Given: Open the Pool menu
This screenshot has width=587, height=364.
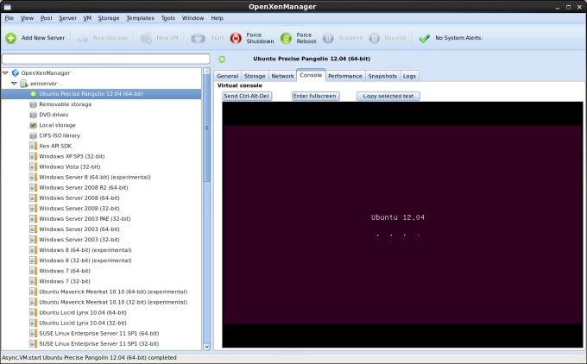Looking at the screenshot, I should coord(47,18).
